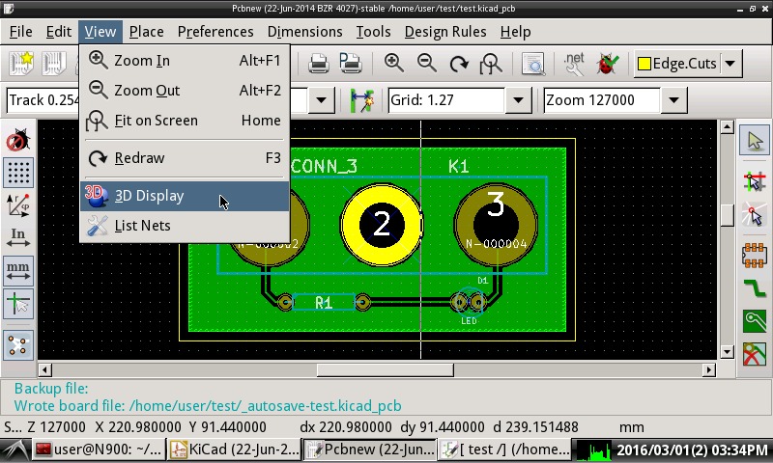Click the auto track width icon
The width and height of the screenshot is (773, 463).
point(361,100)
